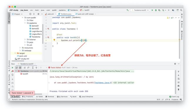Expand the listener package
This screenshot has height=111, width=191.
click(25, 40)
